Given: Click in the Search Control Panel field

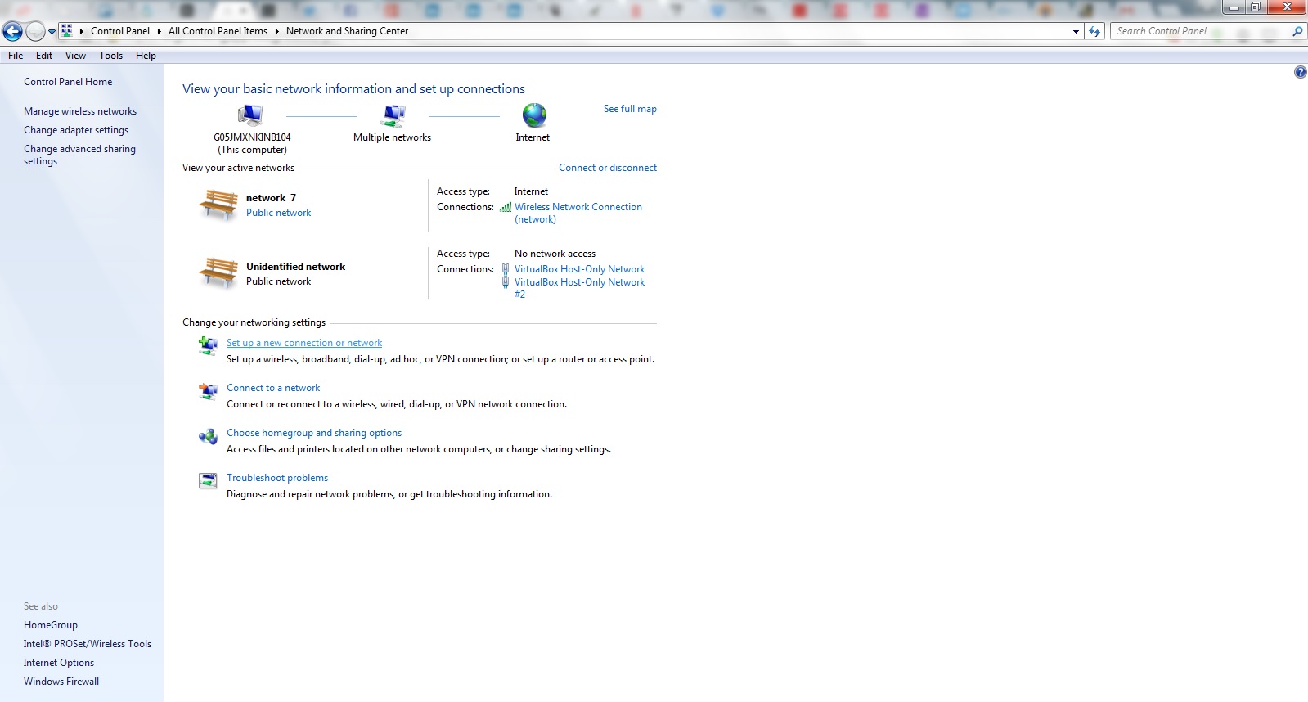Looking at the screenshot, I should tap(1198, 31).
